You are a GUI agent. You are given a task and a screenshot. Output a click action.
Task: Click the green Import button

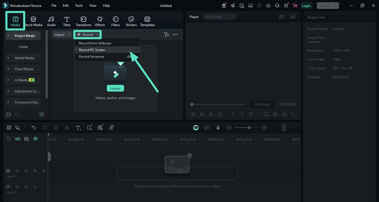pyautogui.click(x=115, y=88)
